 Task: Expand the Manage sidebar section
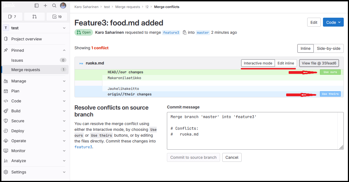[x=35, y=81]
